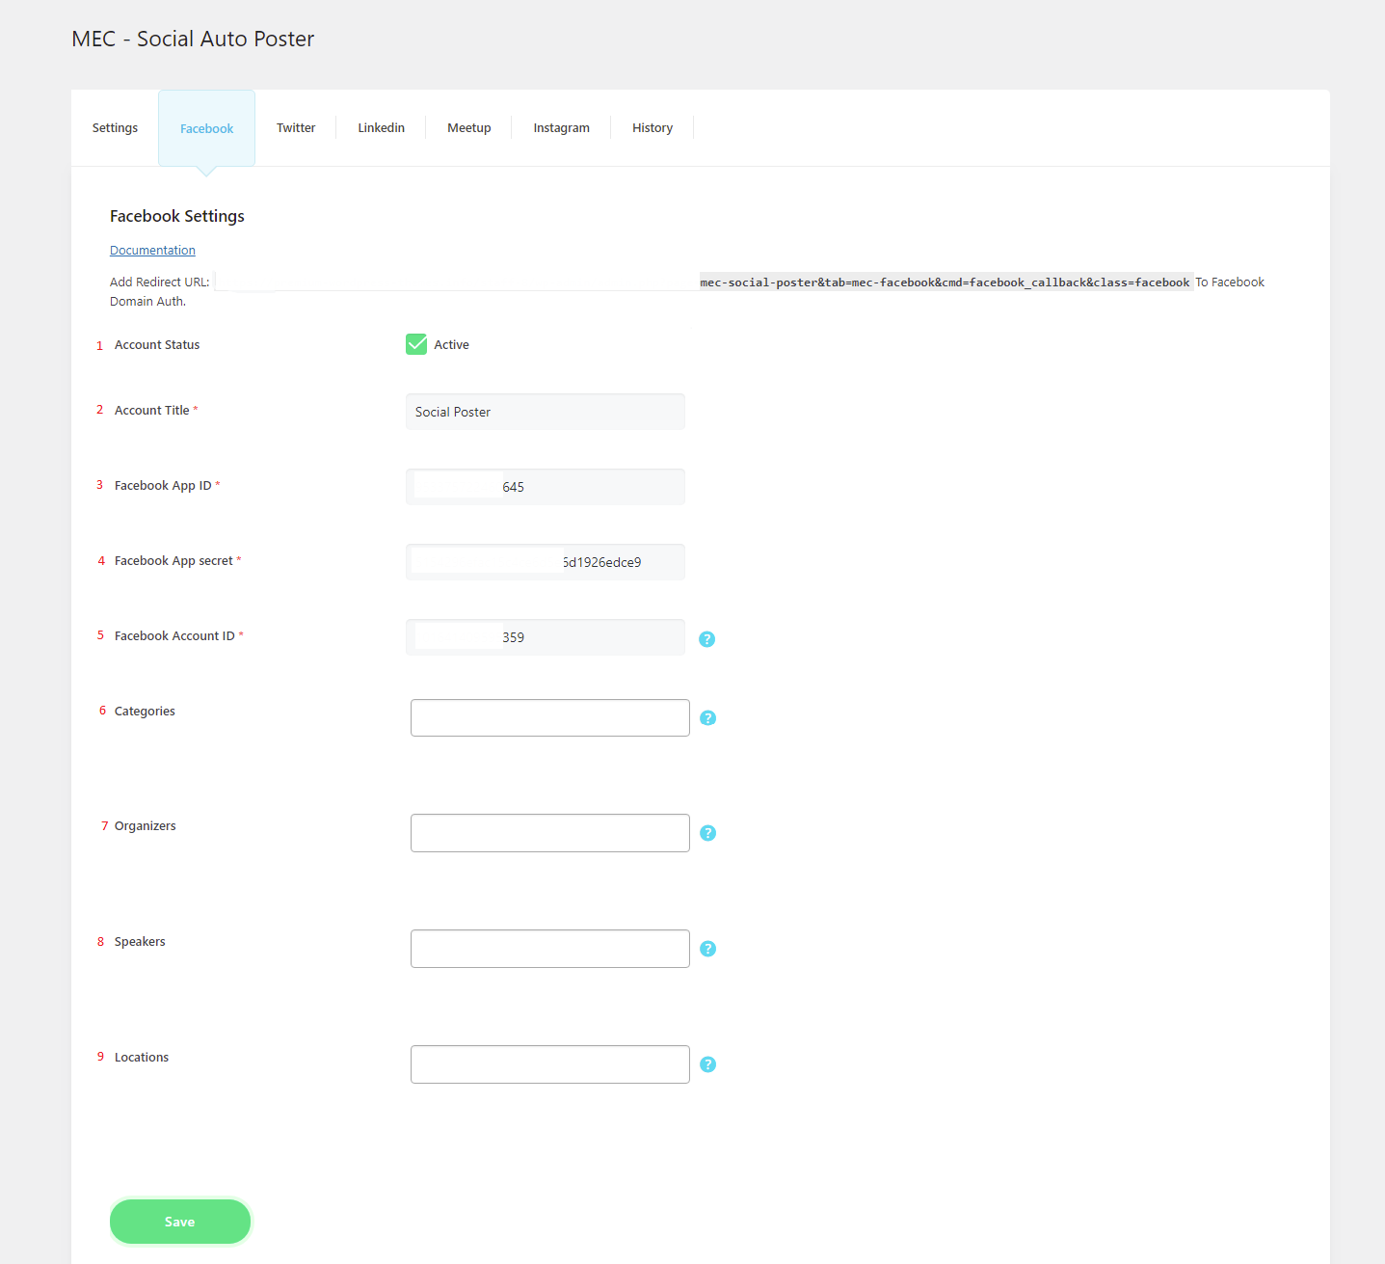This screenshot has height=1264, width=1385.
Task: Go to the Linkedin tab
Action: tap(381, 128)
